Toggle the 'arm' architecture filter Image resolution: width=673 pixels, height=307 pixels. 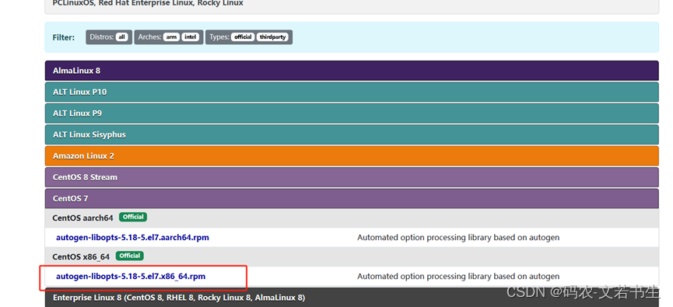pos(171,37)
